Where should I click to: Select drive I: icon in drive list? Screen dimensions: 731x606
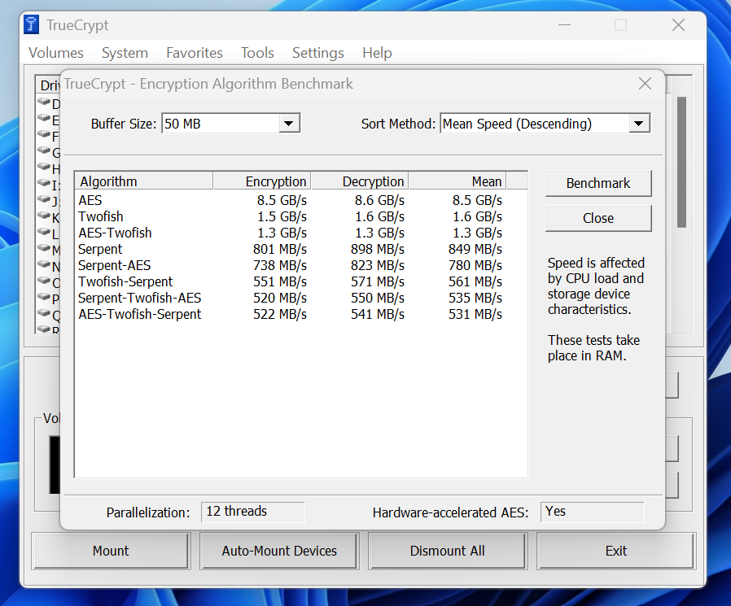point(44,183)
